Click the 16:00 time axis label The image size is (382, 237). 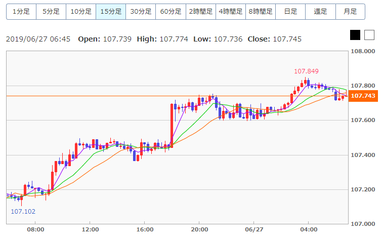pyautogui.click(x=145, y=229)
